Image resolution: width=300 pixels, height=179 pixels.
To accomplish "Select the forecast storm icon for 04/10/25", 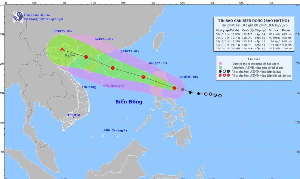I will (143, 77).
